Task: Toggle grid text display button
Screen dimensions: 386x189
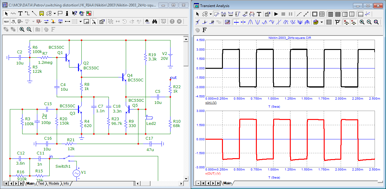Action: pyautogui.click(x=6, y=21)
